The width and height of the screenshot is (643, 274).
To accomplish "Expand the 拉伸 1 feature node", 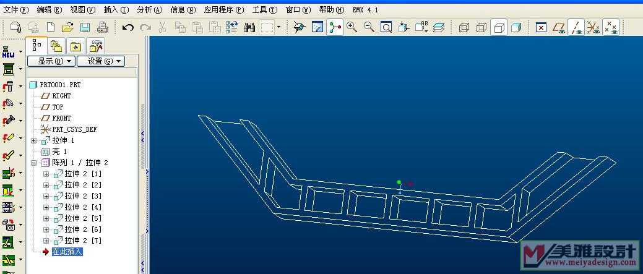I will click(x=33, y=140).
